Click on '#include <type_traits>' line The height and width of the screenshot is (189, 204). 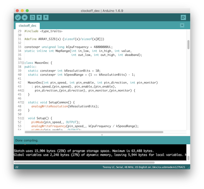click(x=43, y=31)
